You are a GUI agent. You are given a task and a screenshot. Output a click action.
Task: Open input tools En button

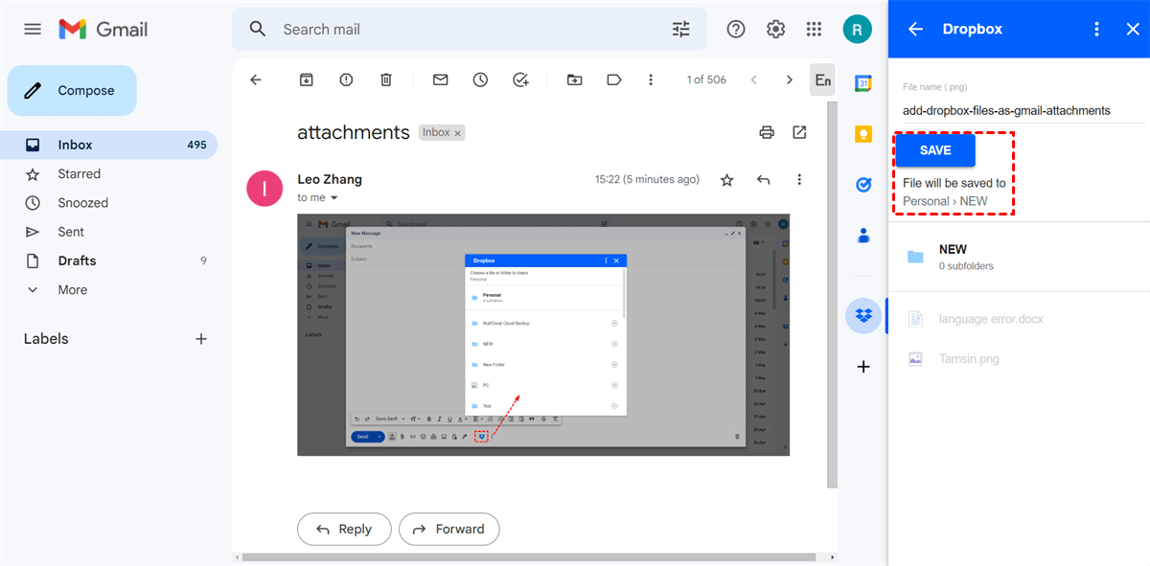pyautogui.click(x=822, y=79)
